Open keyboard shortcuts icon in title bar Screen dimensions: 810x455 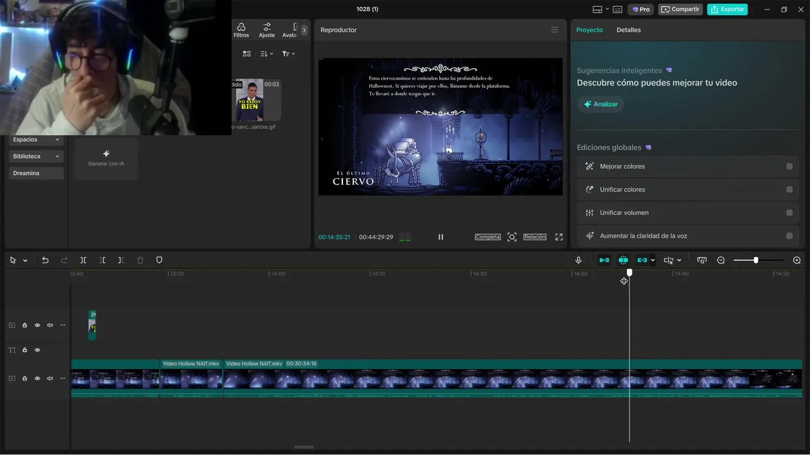pyautogui.click(x=617, y=9)
